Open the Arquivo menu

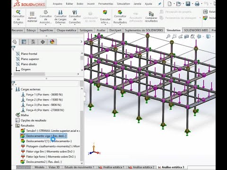(57, 4)
